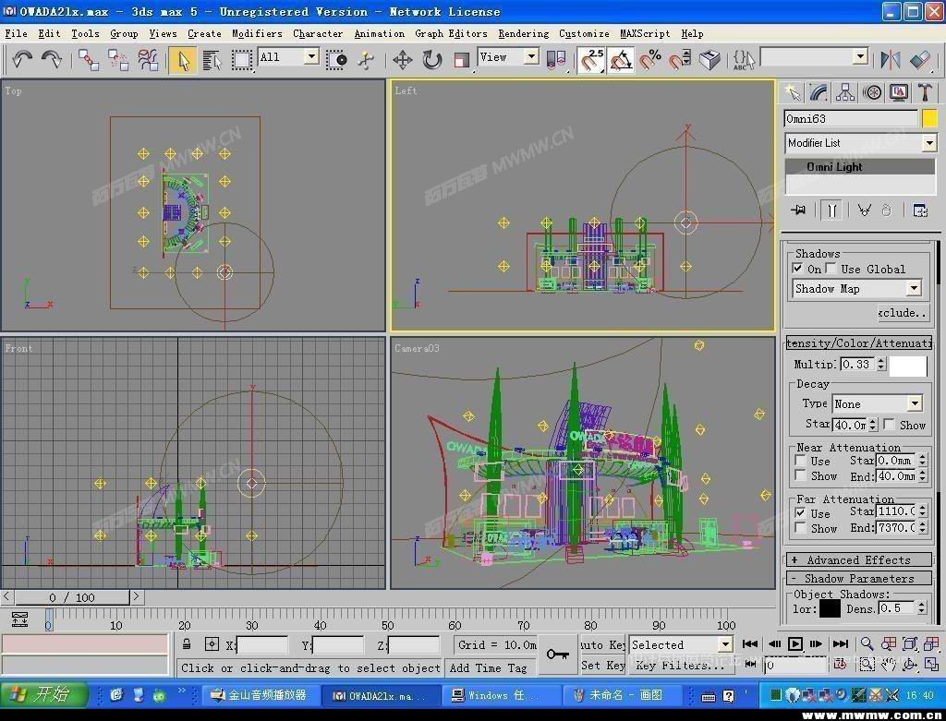Image resolution: width=946 pixels, height=721 pixels.
Task: Uncheck Shadows On checkbox
Action: coord(798,269)
